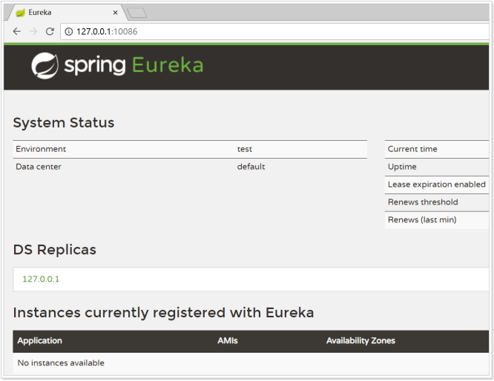Select the System Status heading
Screen dimensions: 494x381
tap(64, 122)
